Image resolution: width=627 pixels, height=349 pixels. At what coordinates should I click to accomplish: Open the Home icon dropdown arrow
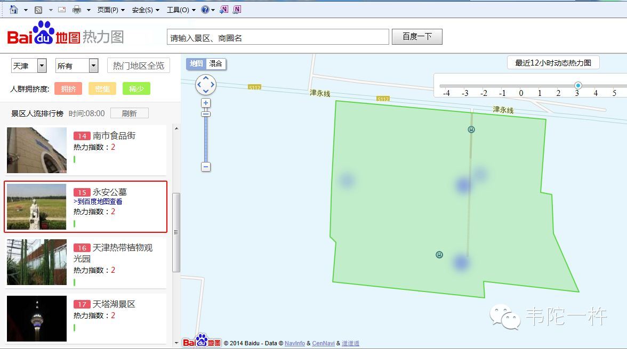coord(26,10)
